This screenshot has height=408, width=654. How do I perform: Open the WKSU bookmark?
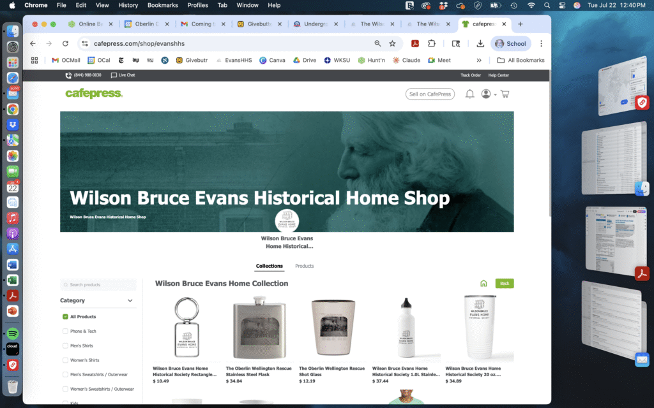pyautogui.click(x=337, y=61)
